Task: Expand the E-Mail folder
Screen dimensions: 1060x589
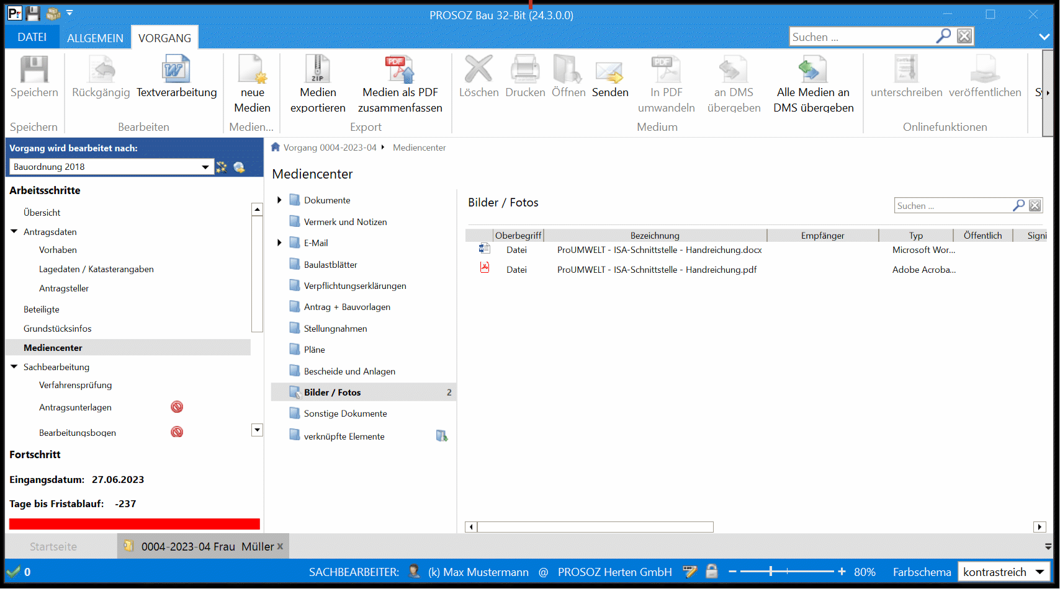Action: (x=279, y=242)
